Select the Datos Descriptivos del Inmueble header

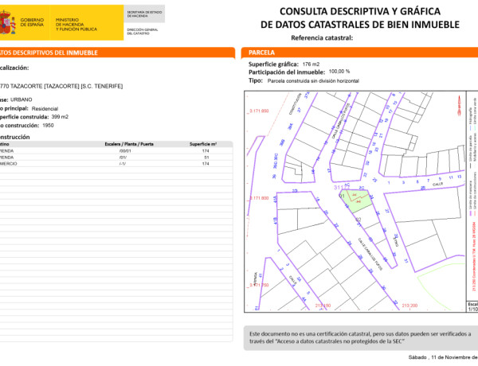(49, 53)
